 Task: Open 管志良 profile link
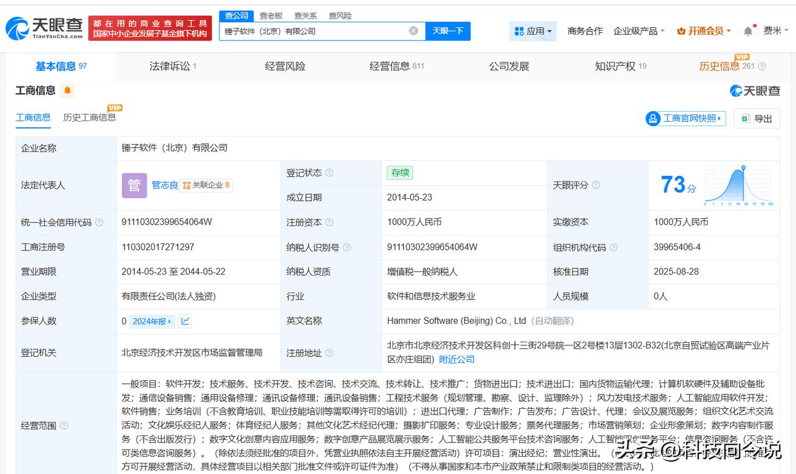coord(165,185)
